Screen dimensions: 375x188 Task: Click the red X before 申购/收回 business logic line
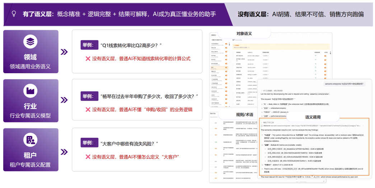pyautogui.click(x=88, y=109)
